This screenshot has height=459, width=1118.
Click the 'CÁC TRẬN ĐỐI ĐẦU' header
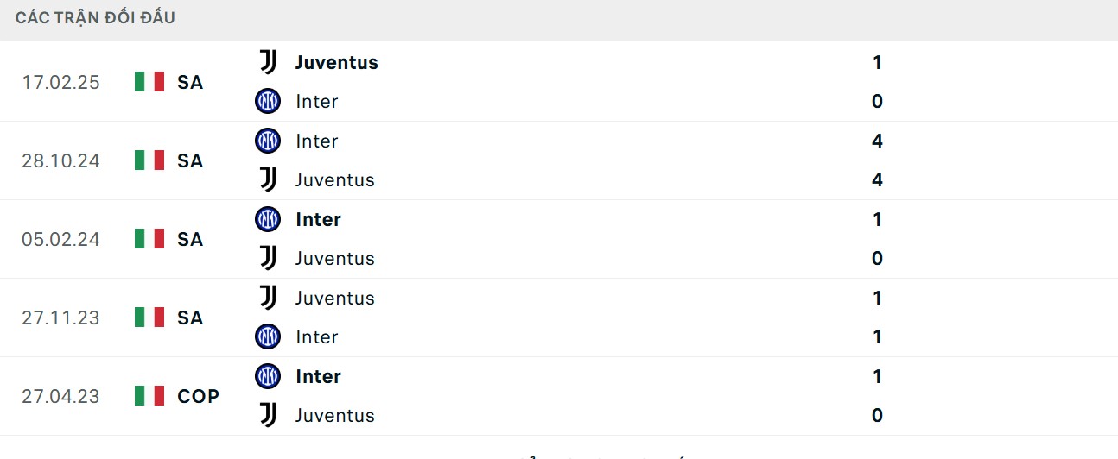(x=95, y=17)
